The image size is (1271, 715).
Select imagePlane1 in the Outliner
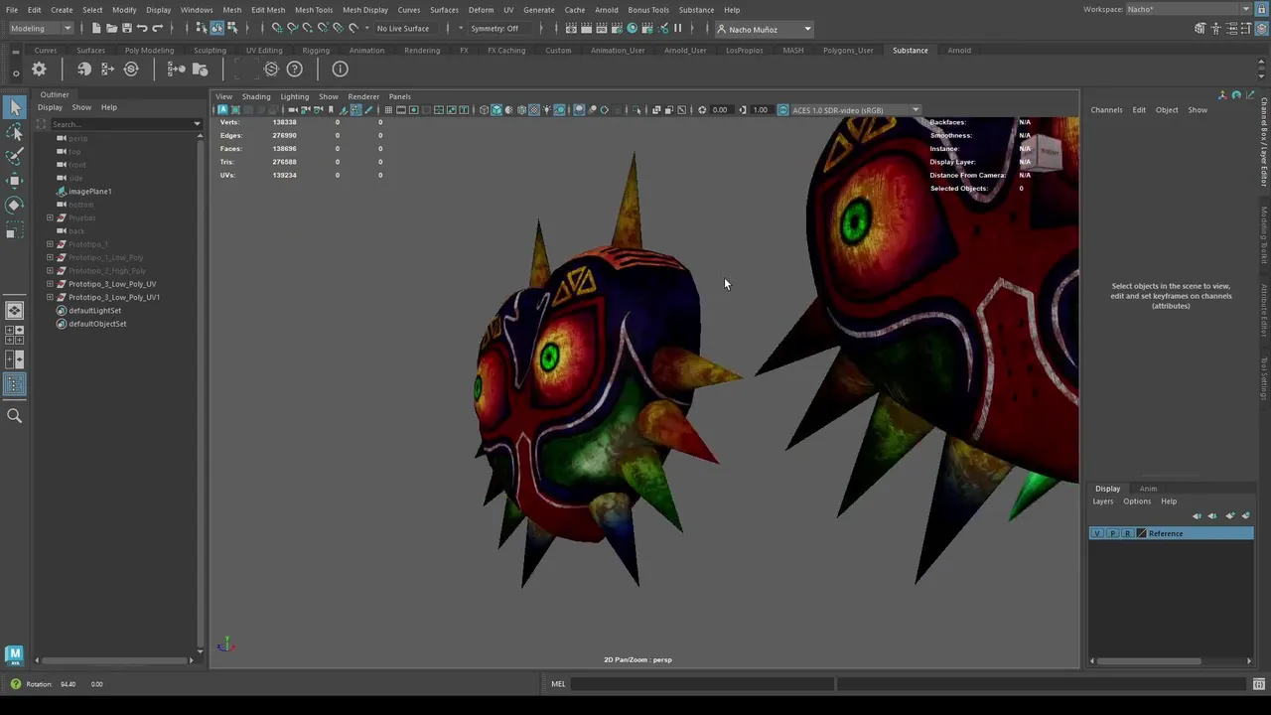pyautogui.click(x=89, y=192)
